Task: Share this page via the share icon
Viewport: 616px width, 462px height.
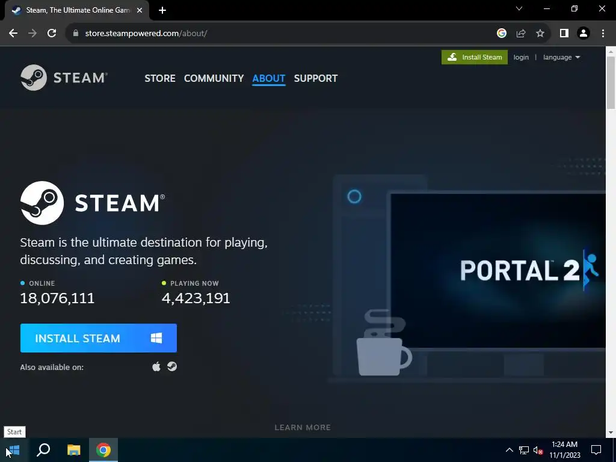Action: 521,34
